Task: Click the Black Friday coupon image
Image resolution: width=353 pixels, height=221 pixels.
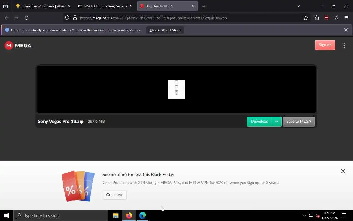Action: (x=78, y=186)
